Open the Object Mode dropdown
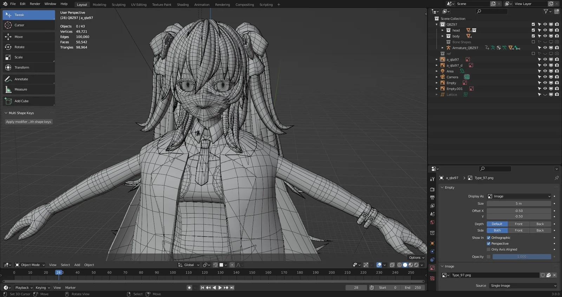The image size is (562, 297). (x=30, y=265)
